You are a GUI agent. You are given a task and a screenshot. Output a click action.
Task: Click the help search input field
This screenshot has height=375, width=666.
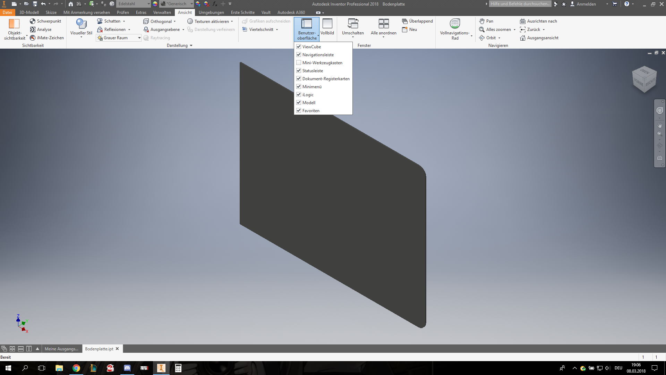click(x=520, y=4)
